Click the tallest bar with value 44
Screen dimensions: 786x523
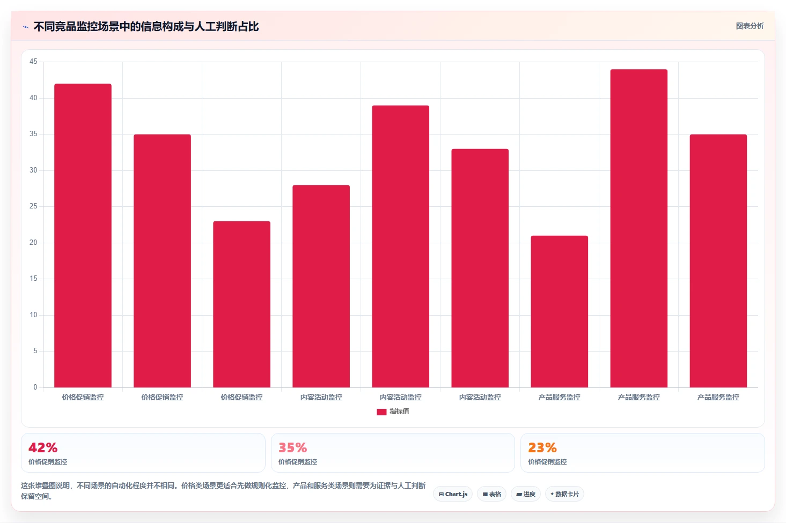[639, 228]
